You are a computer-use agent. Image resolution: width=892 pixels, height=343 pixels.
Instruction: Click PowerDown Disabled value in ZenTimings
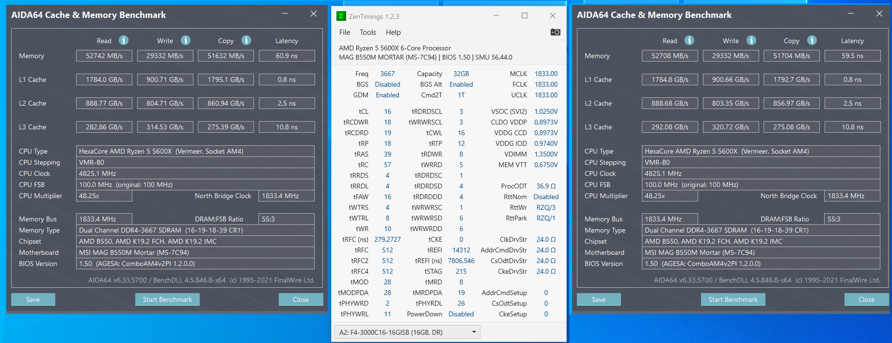coord(461,314)
